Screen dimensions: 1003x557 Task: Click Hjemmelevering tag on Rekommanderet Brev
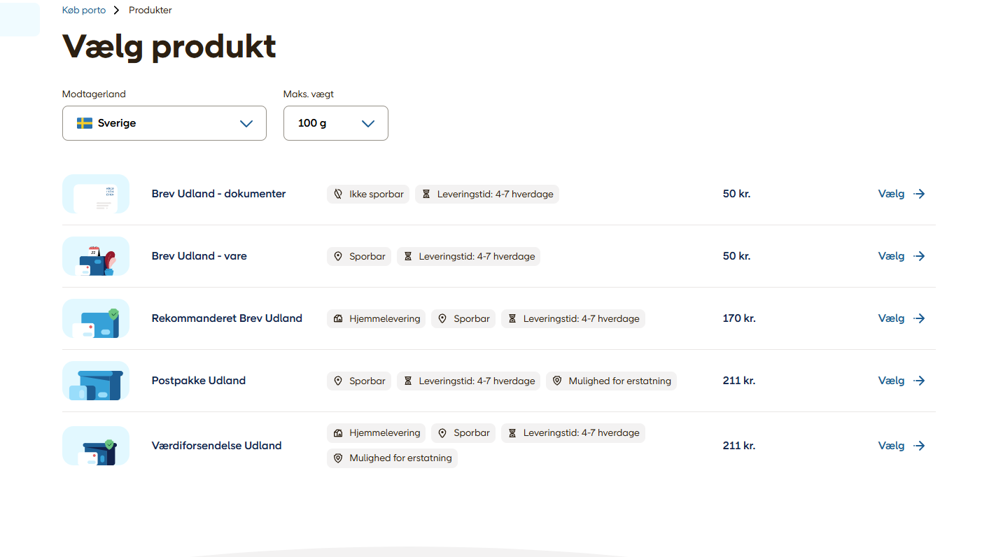pos(377,318)
